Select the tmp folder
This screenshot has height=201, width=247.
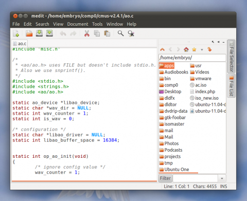[166, 163]
